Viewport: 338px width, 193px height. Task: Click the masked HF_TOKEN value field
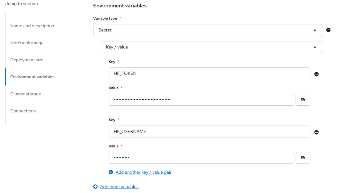point(201,100)
